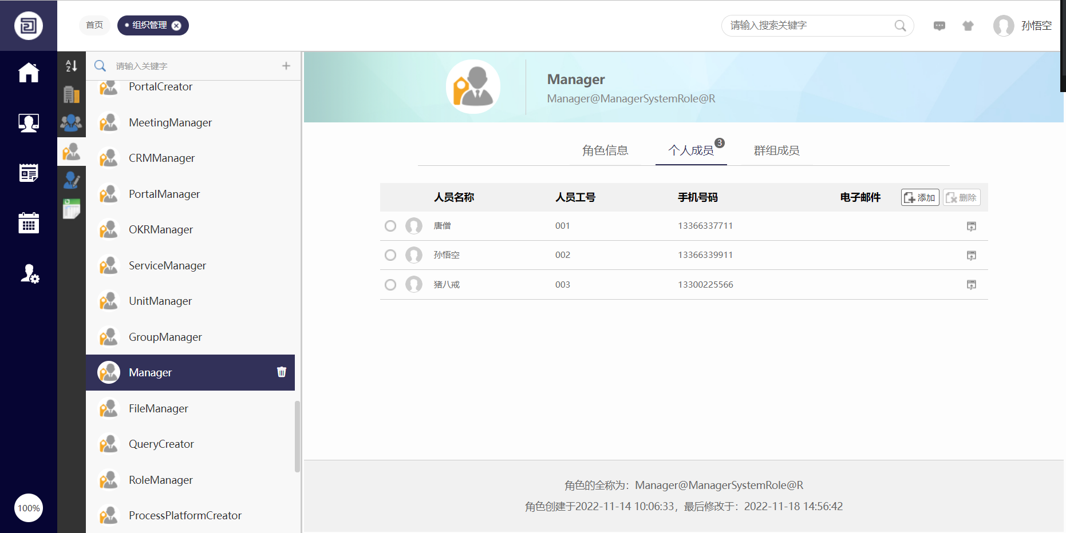
Task: Click the home icon in left sidebar
Action: coord(28,73)
